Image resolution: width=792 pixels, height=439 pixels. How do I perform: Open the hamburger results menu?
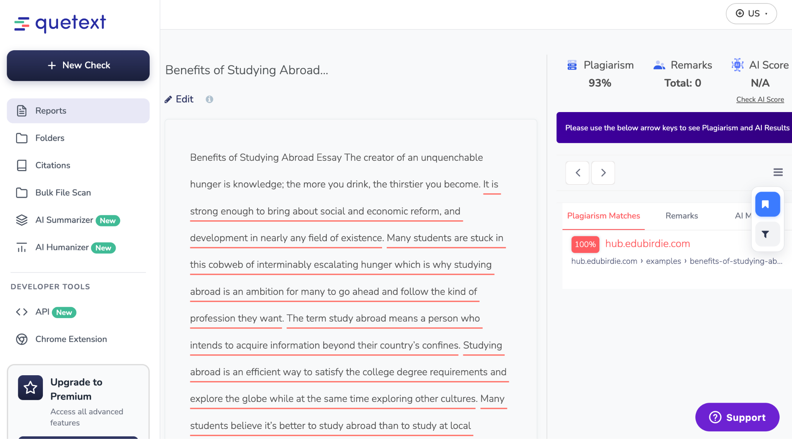778,172
